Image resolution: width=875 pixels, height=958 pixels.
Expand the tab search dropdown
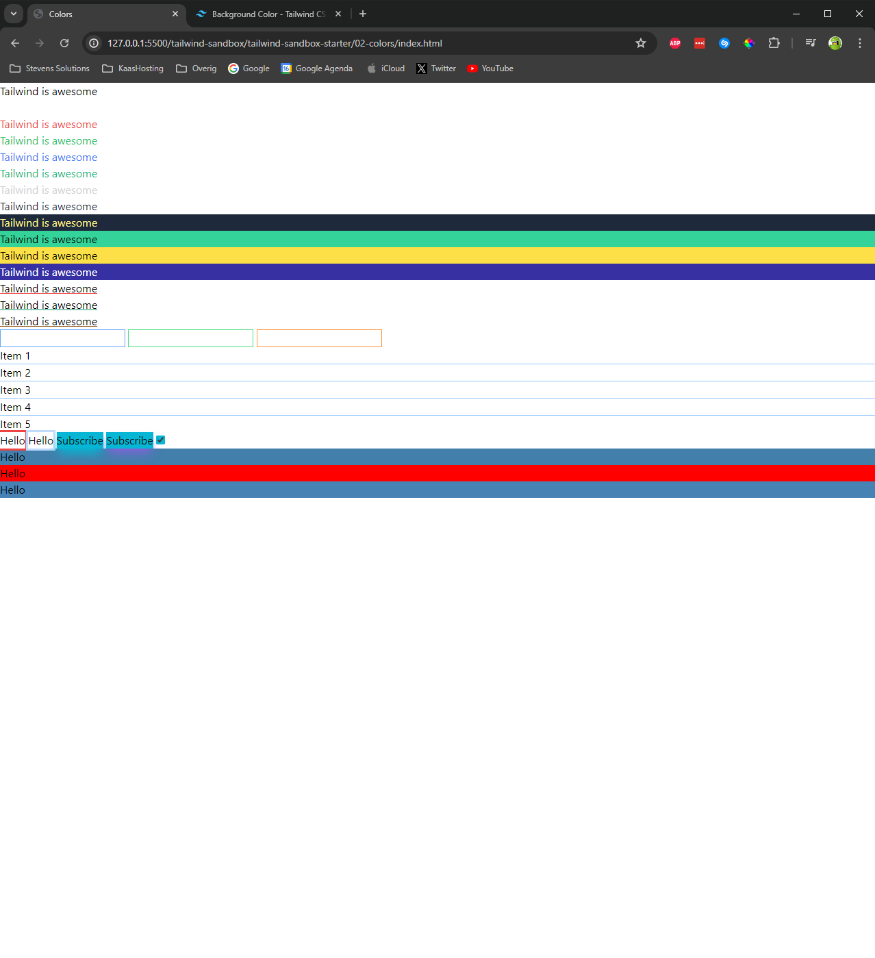pyautogui.click(x=14, y=14)
